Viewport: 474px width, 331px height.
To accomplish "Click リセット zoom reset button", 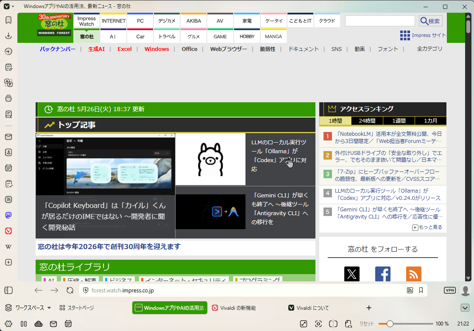I will click(367, 324).
